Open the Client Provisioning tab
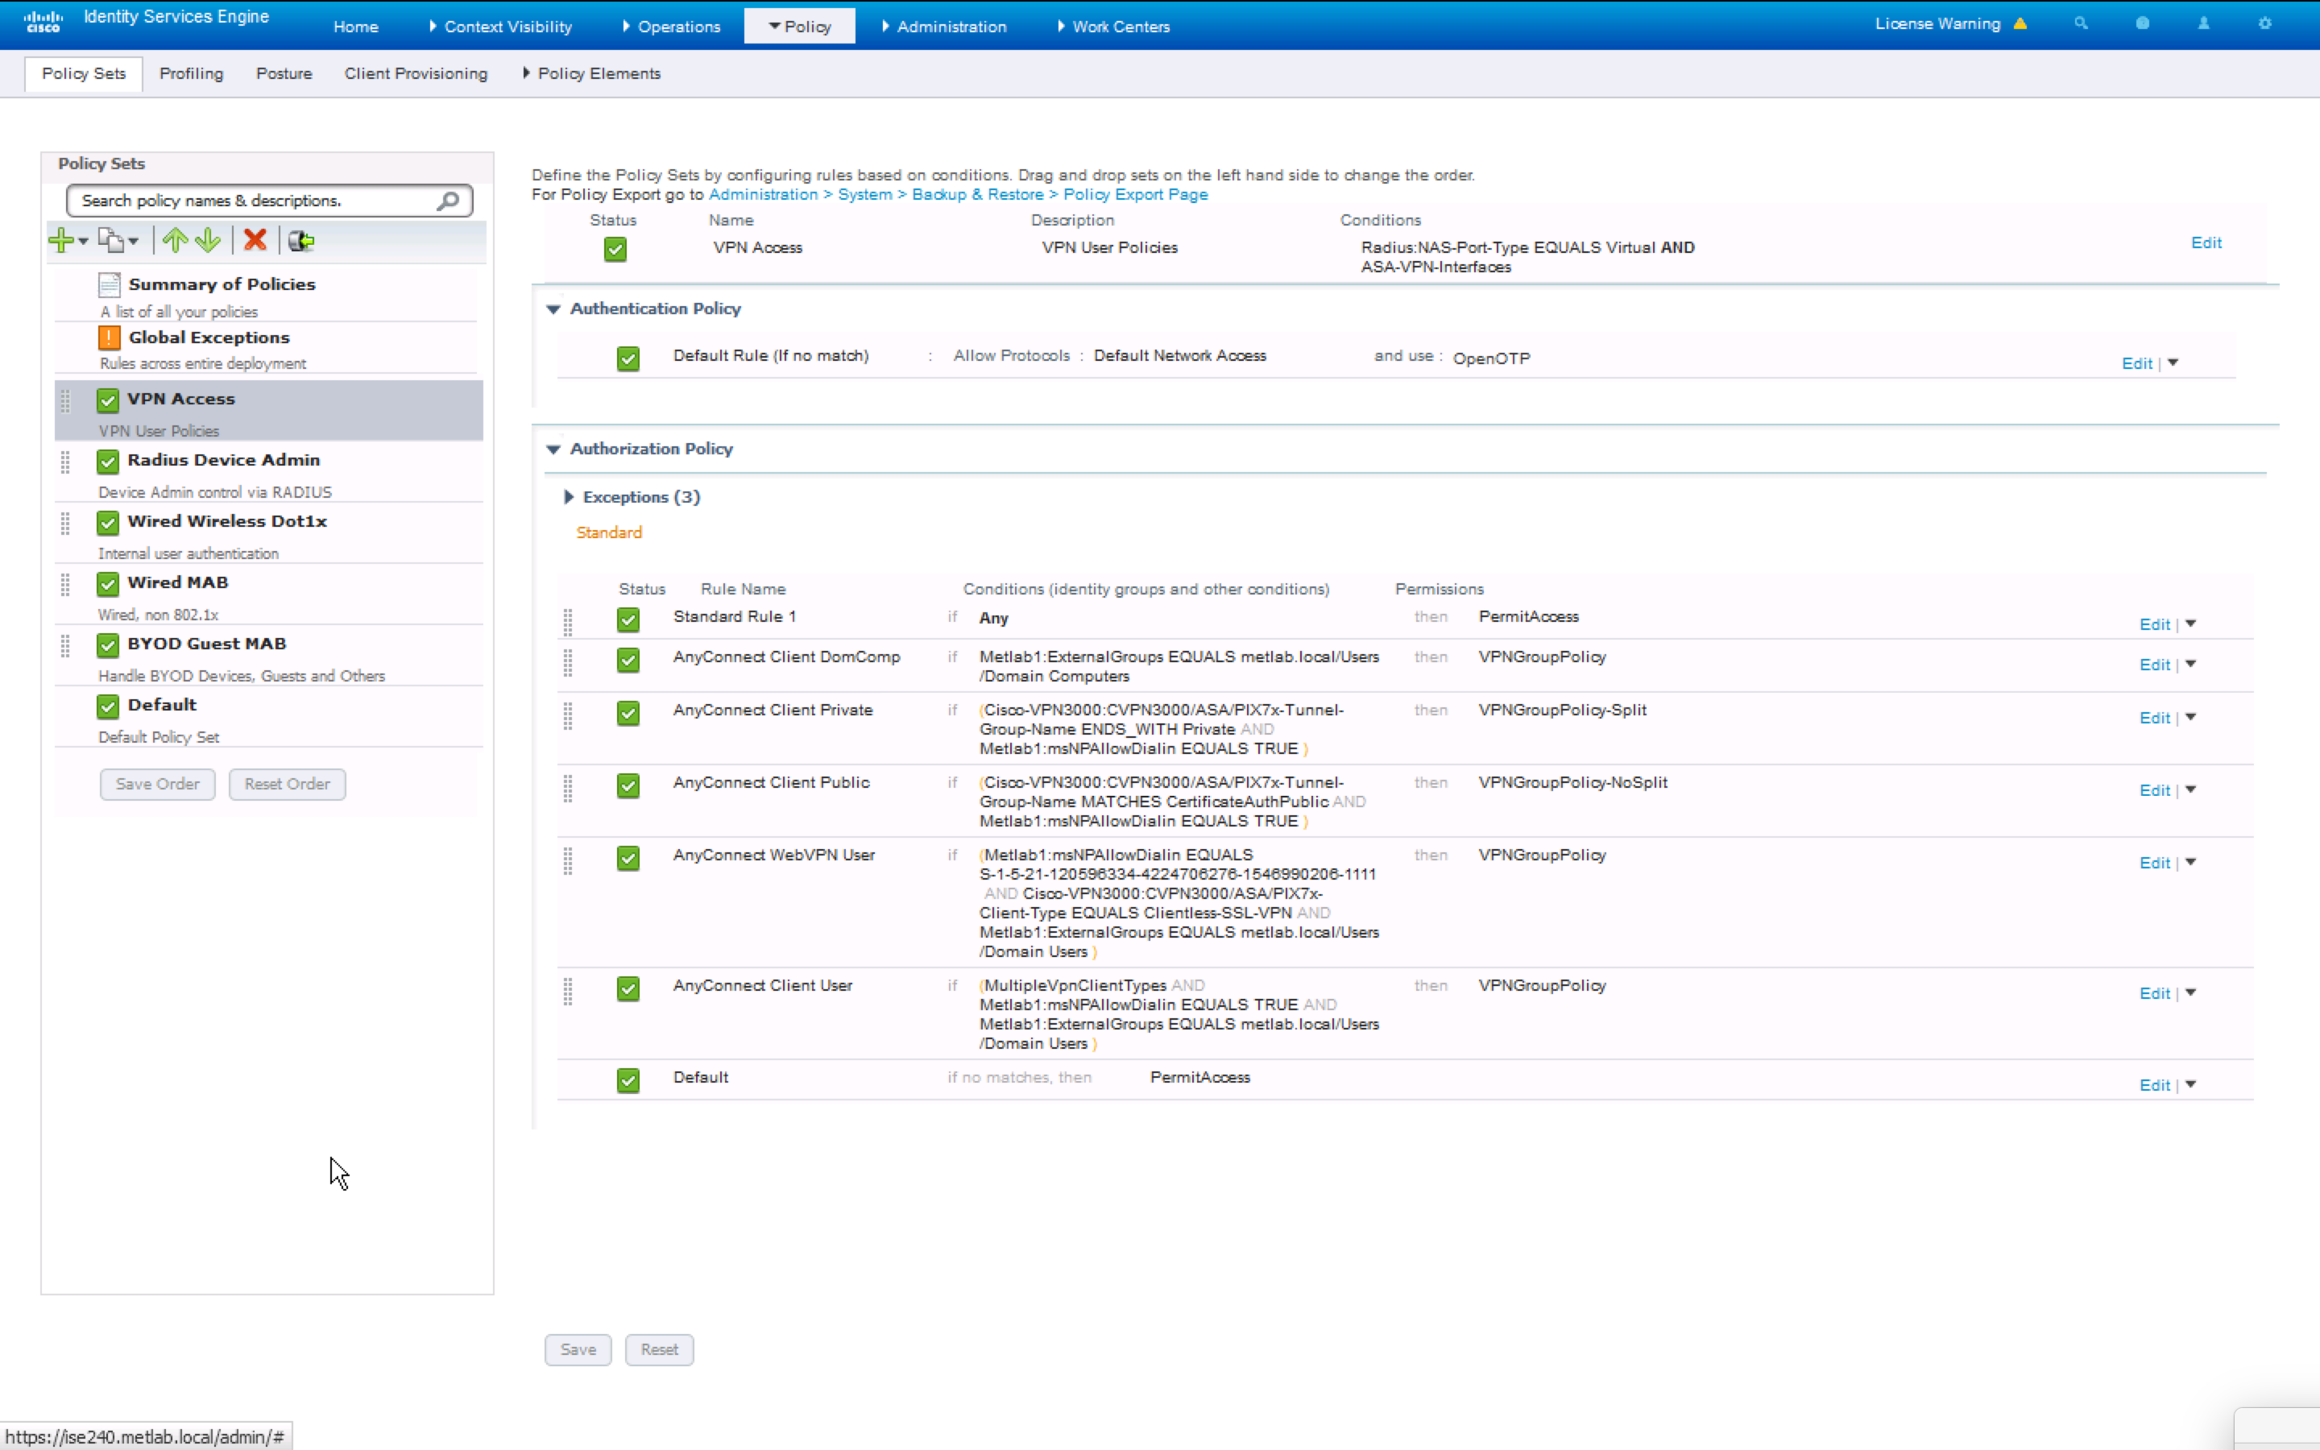The height and width of the screenshot is (1450, 2320). pos(416,74)
